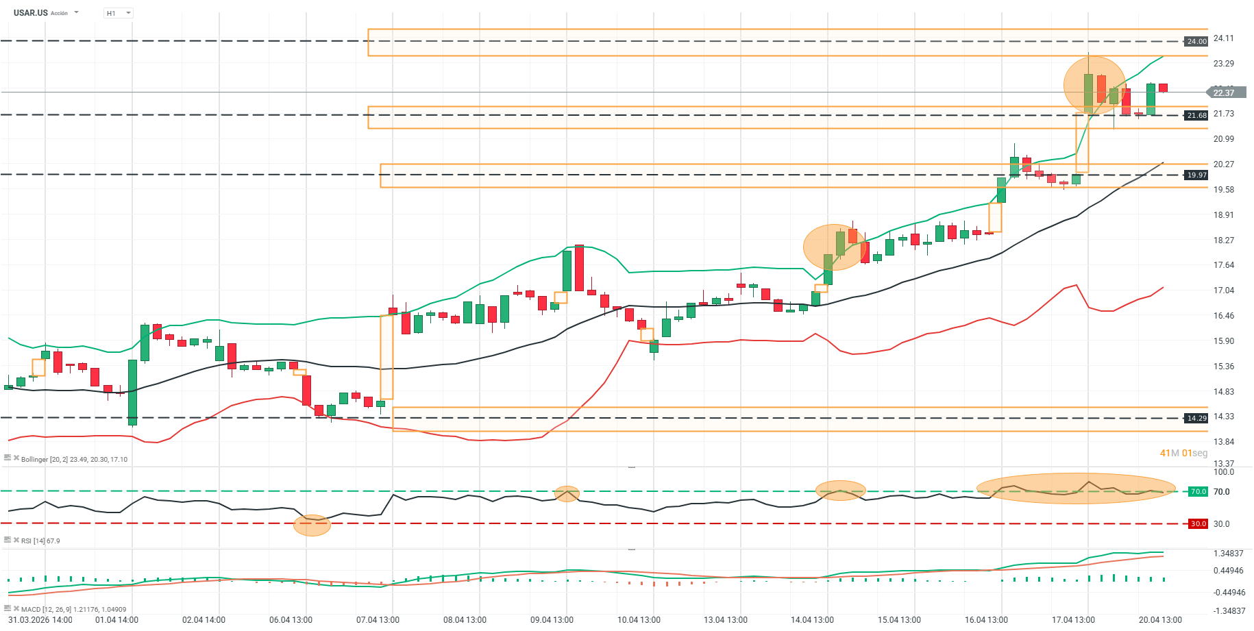Select the 14.29 support level label
Screen dimensions: 1254x631
pyautogui.click(x=1196, y=419)
